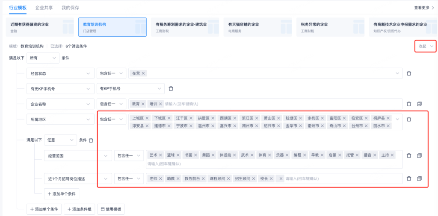Image resolution: width=438 pixels, height=216 pixels.
Task: Remove the 上城区 region tag
Action: click(x=147, y=118)
